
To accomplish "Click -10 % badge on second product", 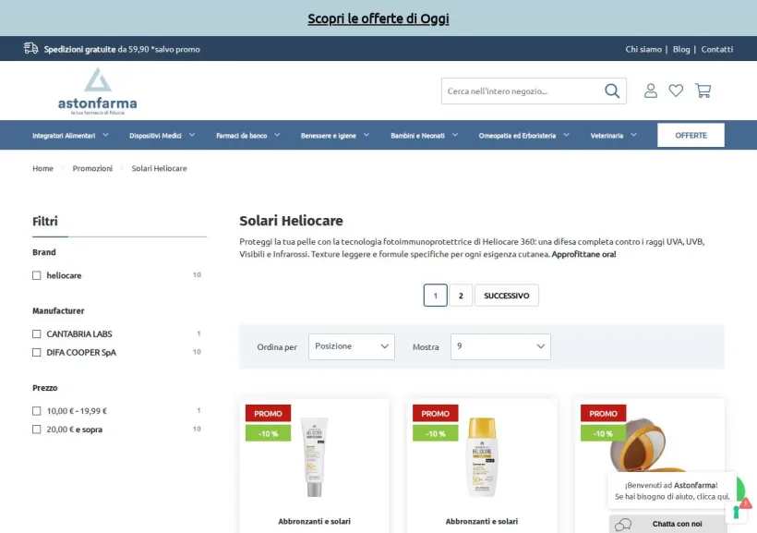I will (436, 433).
